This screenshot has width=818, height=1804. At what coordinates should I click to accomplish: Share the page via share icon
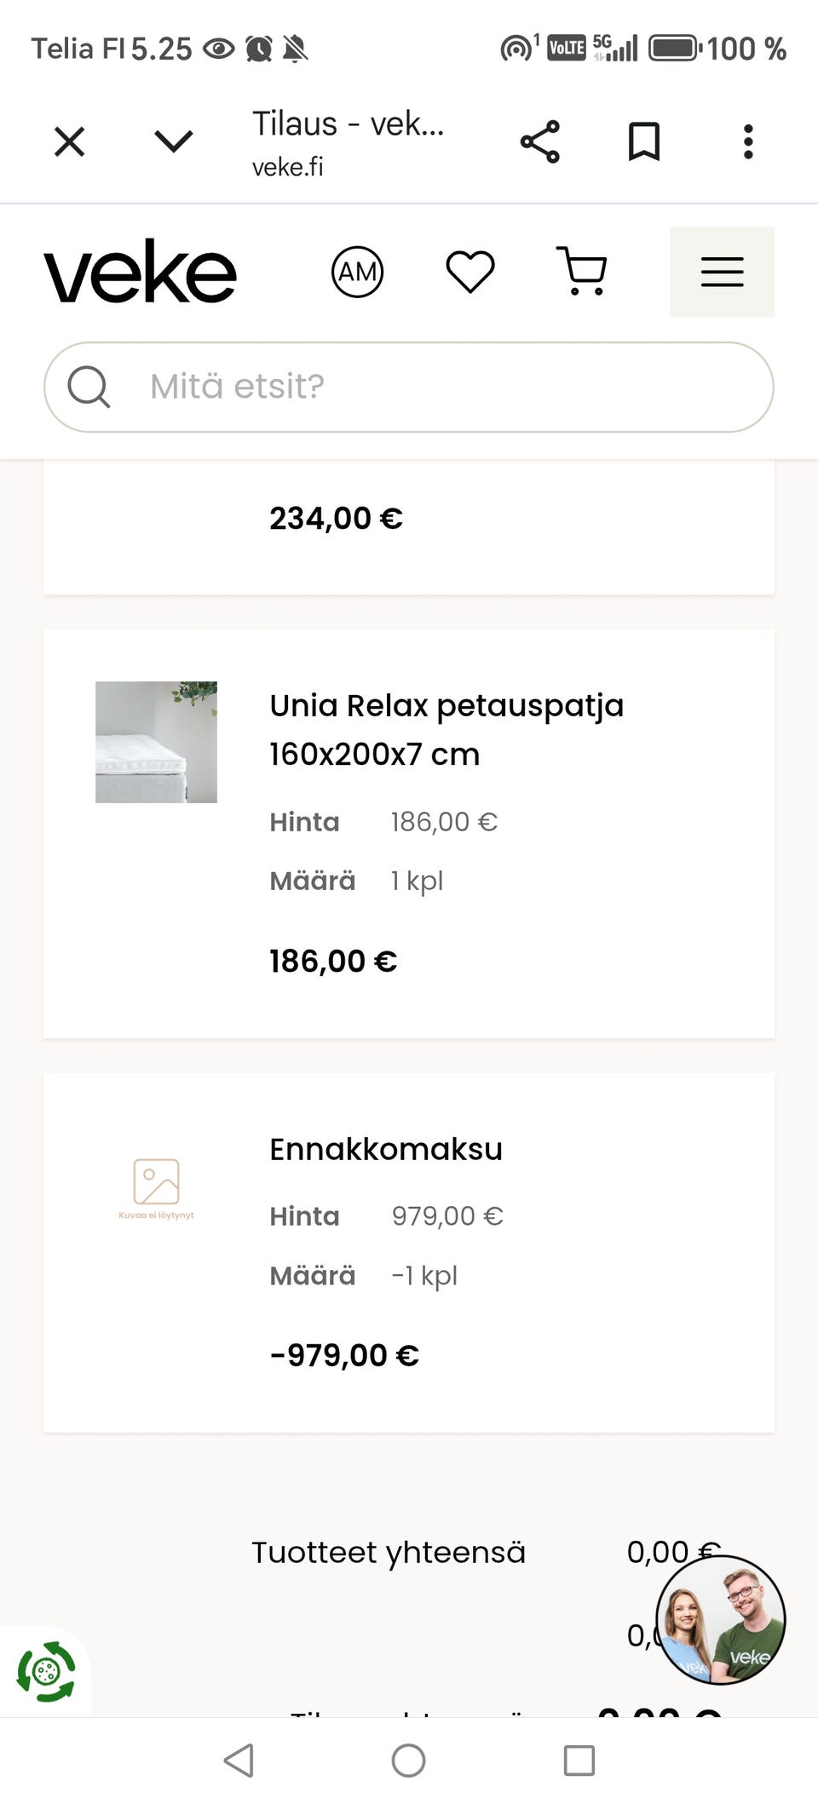(540, 141)
